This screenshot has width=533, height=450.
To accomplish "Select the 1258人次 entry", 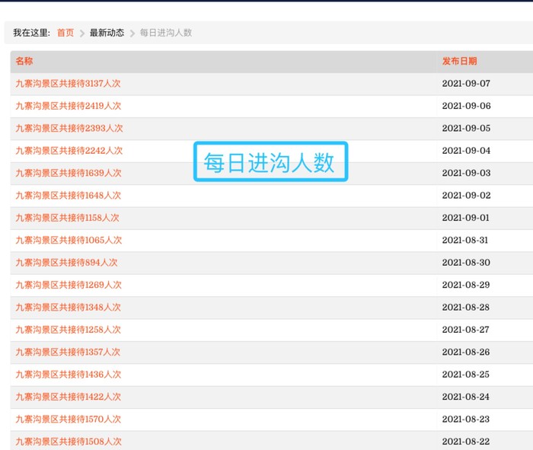I will click(69, 330).
